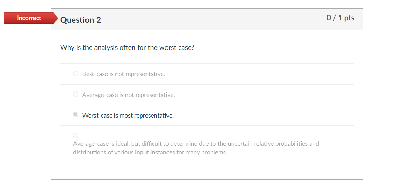Choose the radio above "Average-case is ideal" answer
Viewport: 394px width, 186px height.
(x=75, y=135)
